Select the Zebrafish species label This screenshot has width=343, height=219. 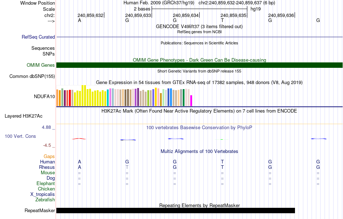click(45, 200)
